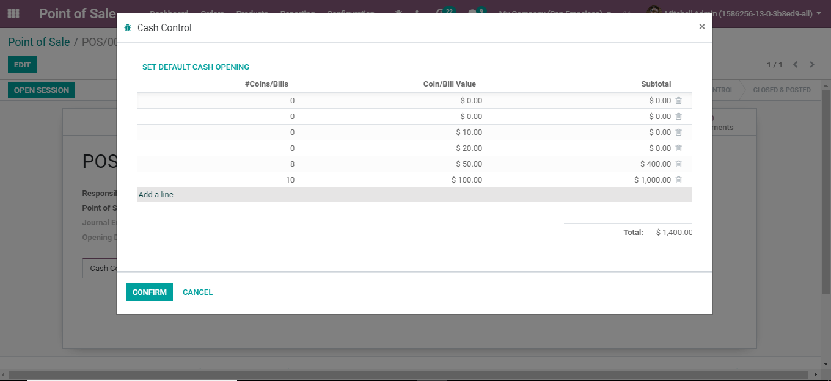Select the $ 50.00 bill value cell

[x=469, y=164]
